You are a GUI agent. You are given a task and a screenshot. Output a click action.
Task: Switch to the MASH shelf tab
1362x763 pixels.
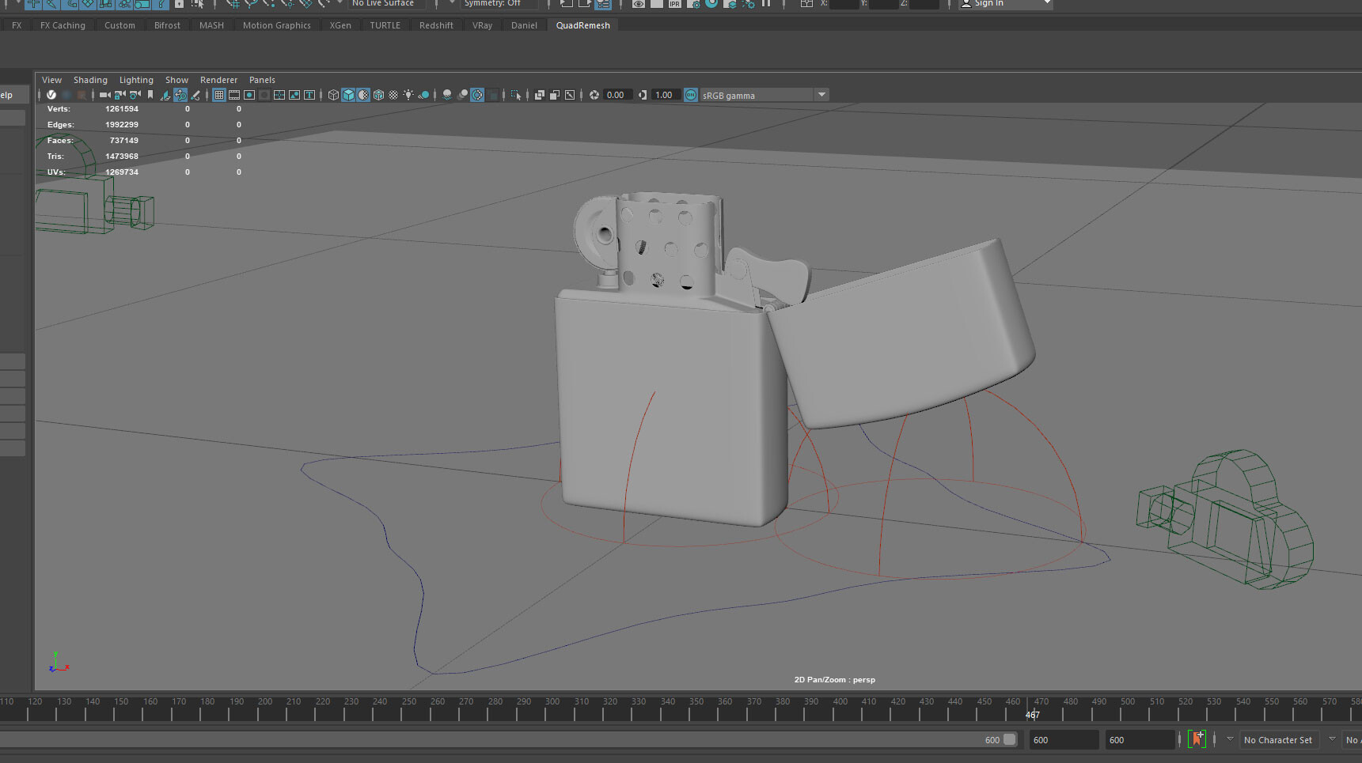[211, 25]
